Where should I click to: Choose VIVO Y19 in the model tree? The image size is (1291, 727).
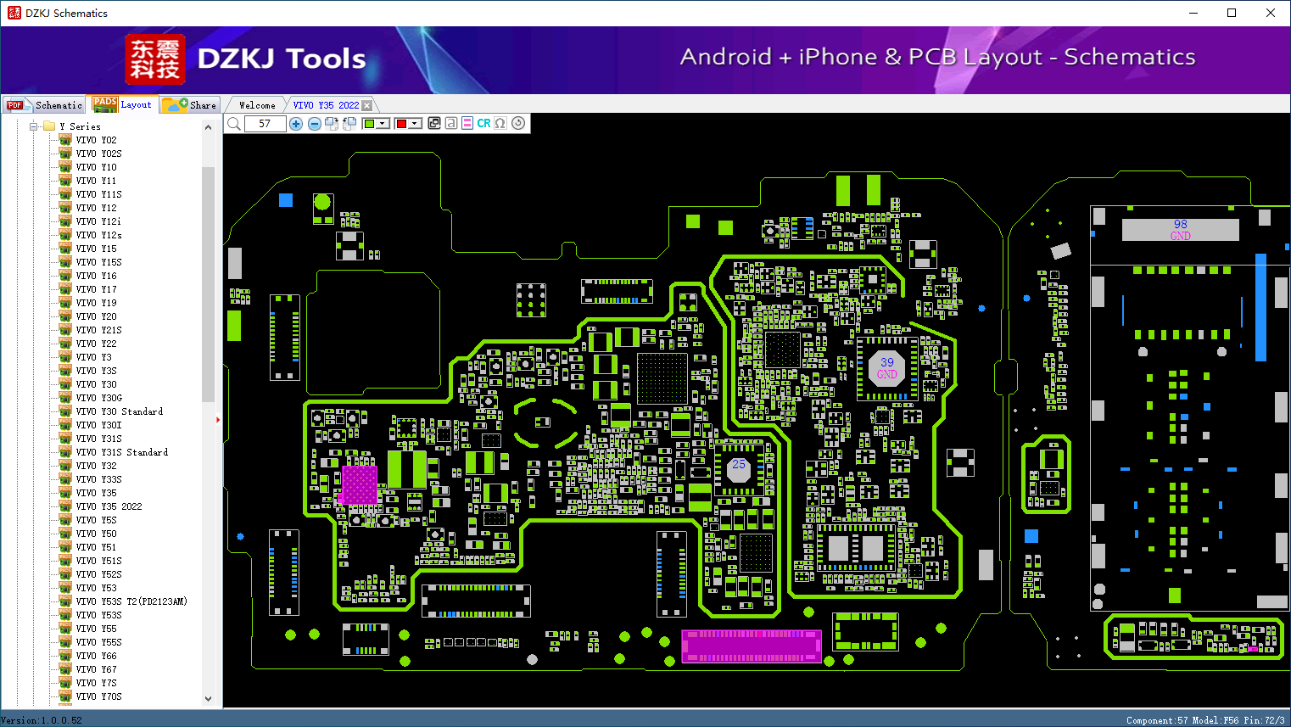click(x=96, y=303)
